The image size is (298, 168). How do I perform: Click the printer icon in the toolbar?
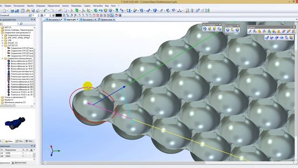pyautogui.click(x=38, y=11)
